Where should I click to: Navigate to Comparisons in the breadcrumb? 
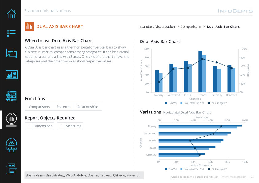[x=191, y=27]
